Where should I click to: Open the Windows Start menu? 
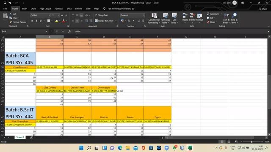[81, 148]
